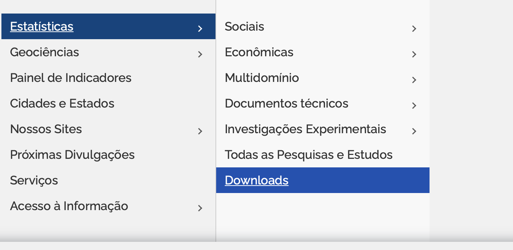Viewport: 513px width, 250px height.
Task: Expand the Geociências submenu arrow
Action: [200, 54]
